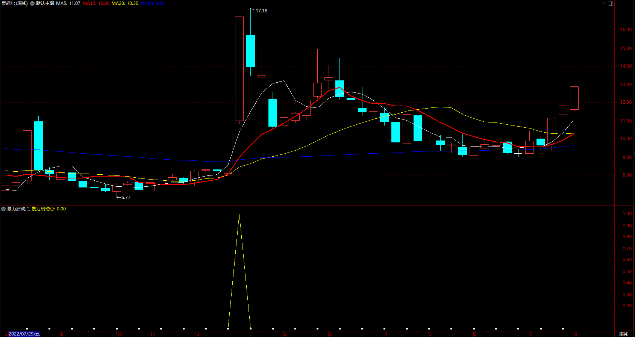Open the 暴力启动点 indicator dropdown arrow
This screenshot has width=635, height=337.
pos(3,209)
